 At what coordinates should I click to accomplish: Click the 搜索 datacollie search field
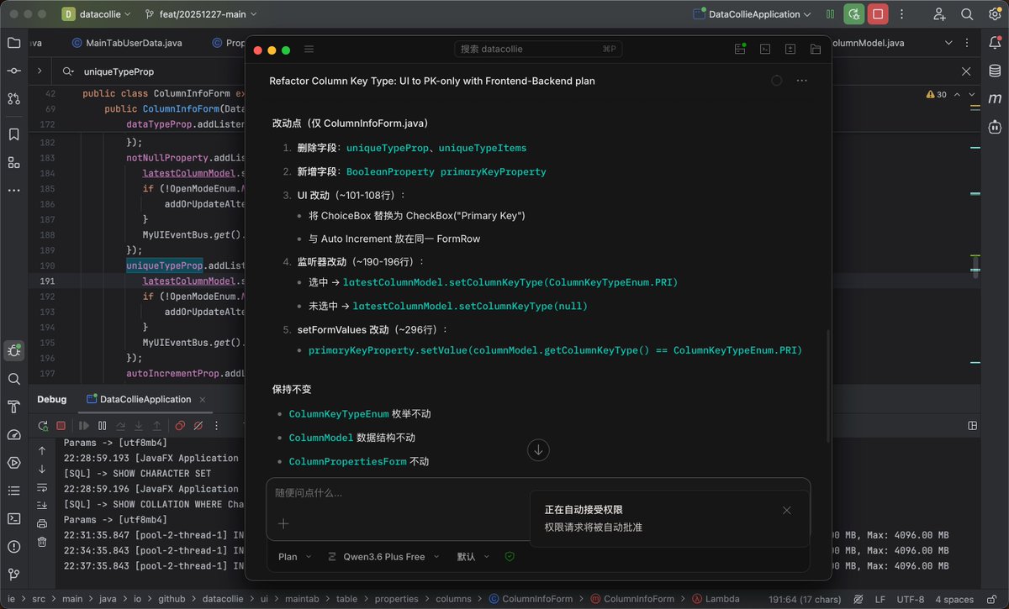pos(537,50)
